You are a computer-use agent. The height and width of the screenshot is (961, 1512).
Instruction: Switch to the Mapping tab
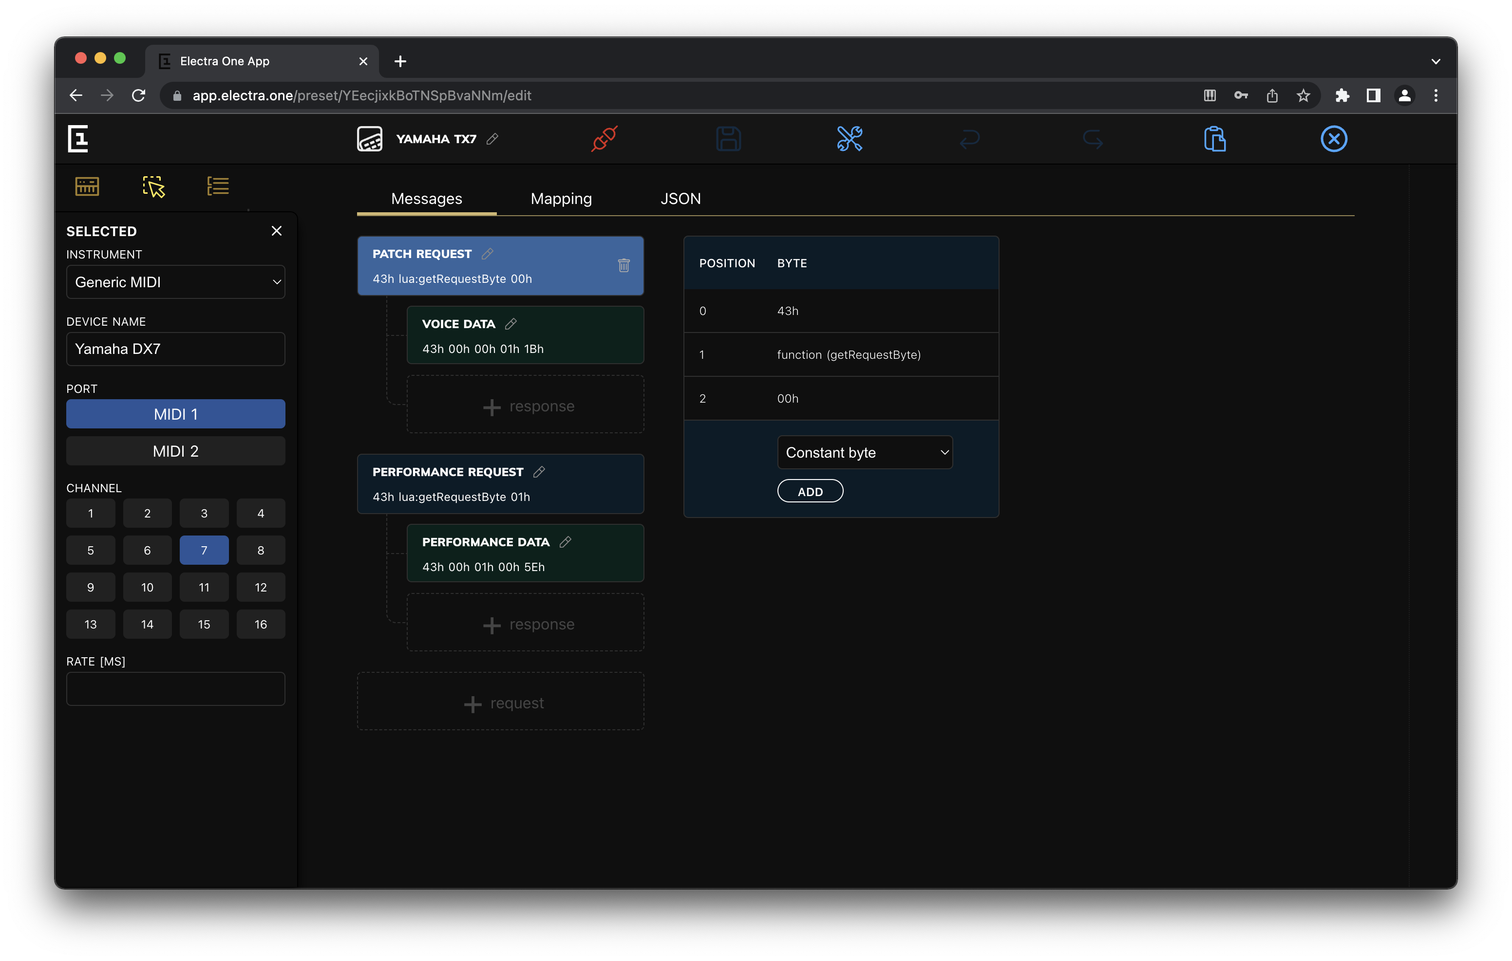561,199
